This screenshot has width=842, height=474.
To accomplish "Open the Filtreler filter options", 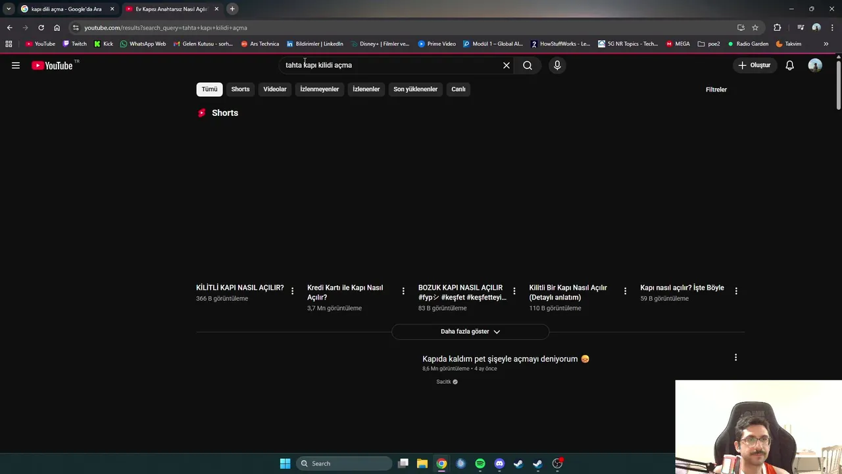I will 716,90.
